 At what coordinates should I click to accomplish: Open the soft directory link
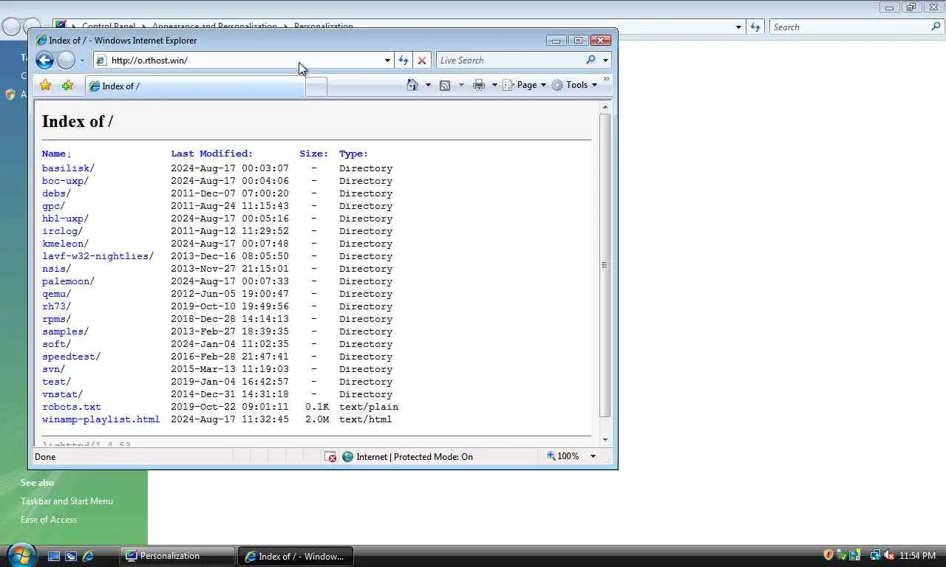(54, 344)
